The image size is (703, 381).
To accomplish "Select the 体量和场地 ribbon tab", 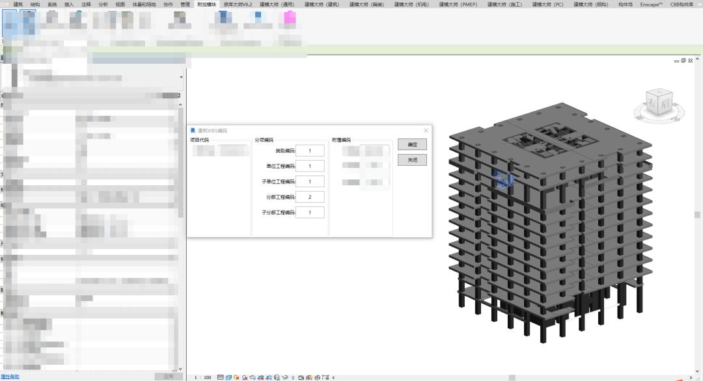I will click(x=144, y=4).
